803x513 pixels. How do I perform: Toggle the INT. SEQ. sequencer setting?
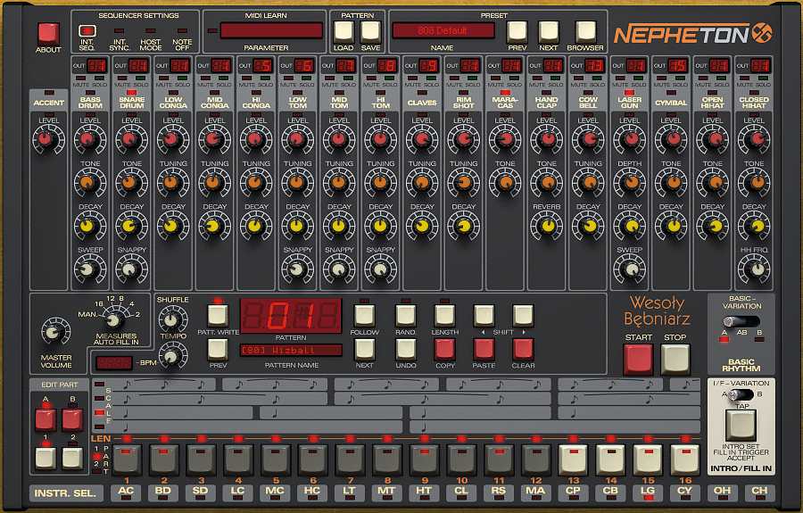[87, 31]
